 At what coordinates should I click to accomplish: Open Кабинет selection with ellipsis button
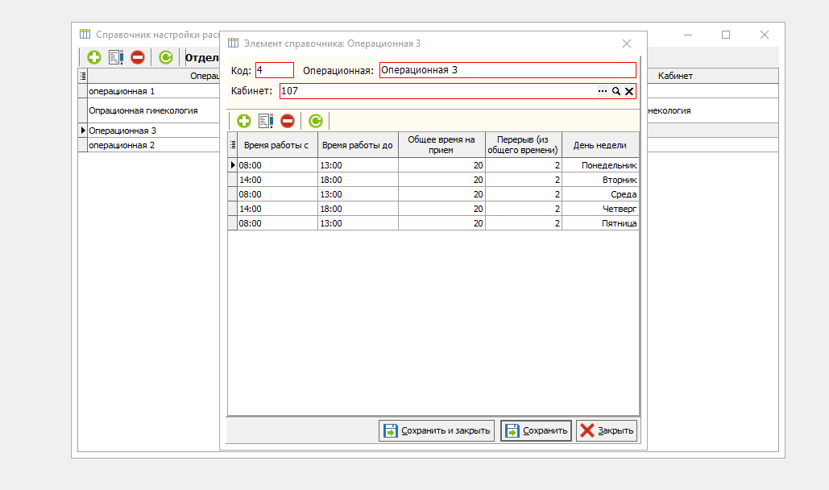point(602,92)
